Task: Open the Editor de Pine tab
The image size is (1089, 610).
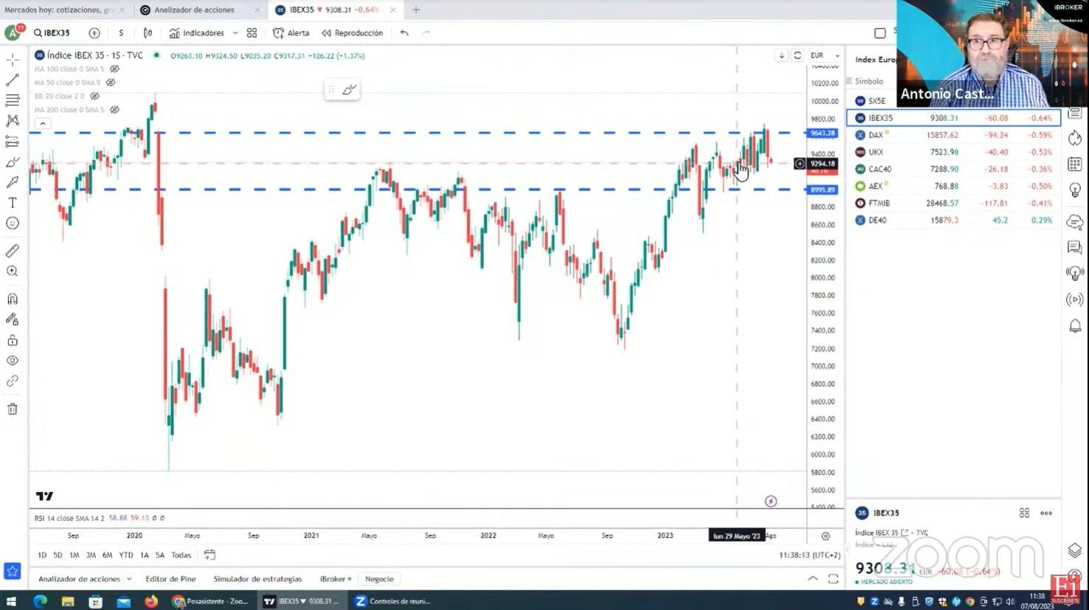Action: click(x=170, y=579)
